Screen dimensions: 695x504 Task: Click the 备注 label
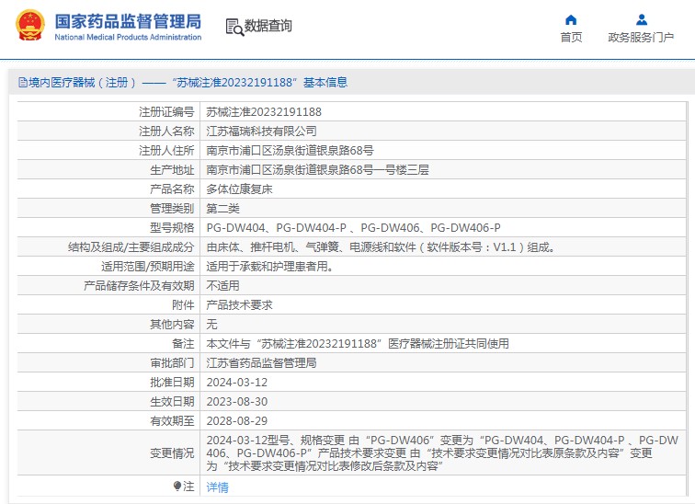click(183, 344)
